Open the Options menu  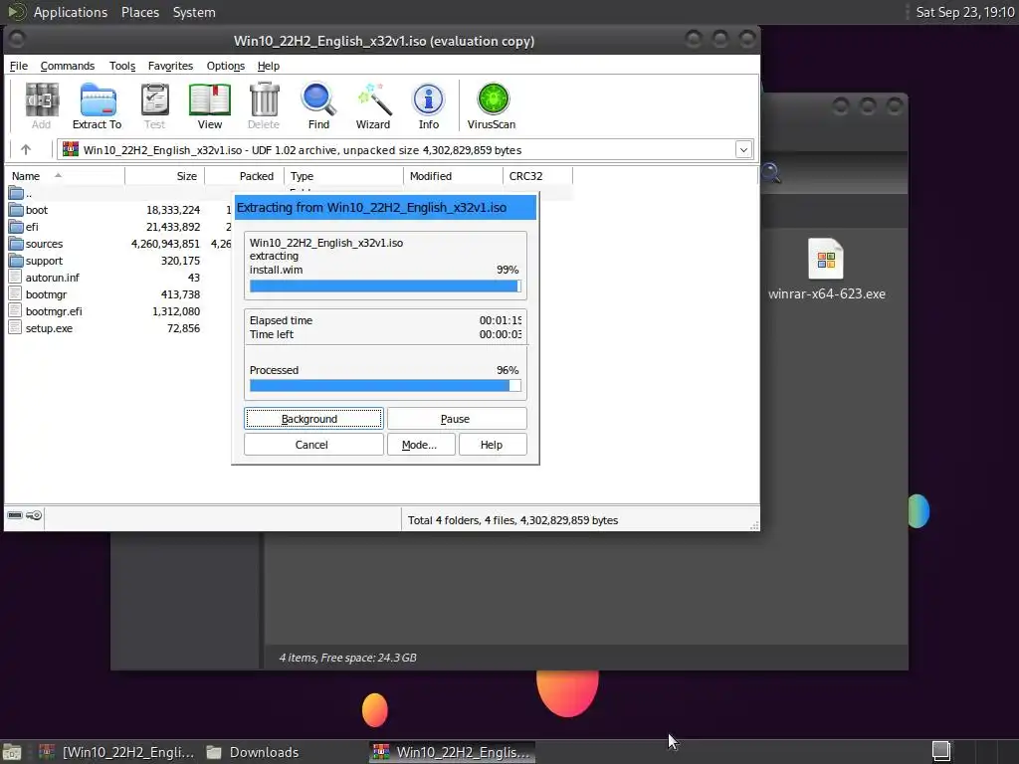click(226, 66)
